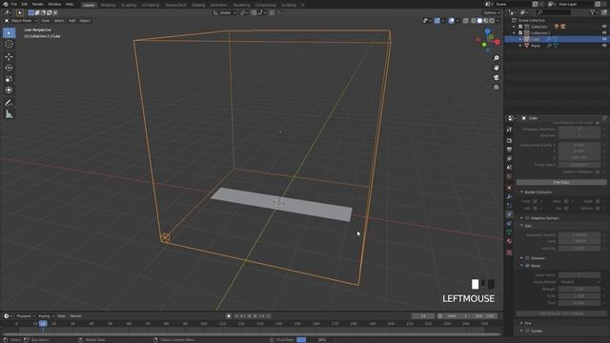Toggle the Adaptive Domain checkbox
Image resolution: width=610 pixels, height=343 pixels.
(527, 218)
